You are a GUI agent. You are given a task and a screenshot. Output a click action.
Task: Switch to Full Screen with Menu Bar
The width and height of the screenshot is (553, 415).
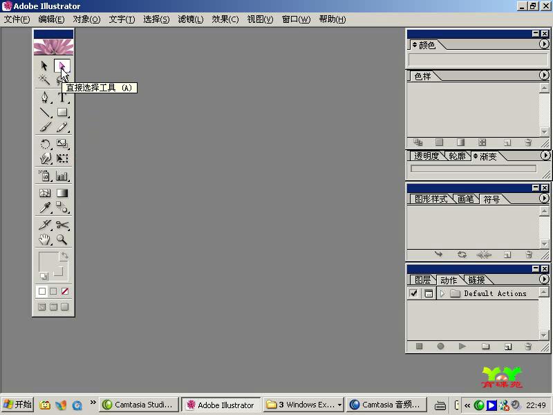53,307
